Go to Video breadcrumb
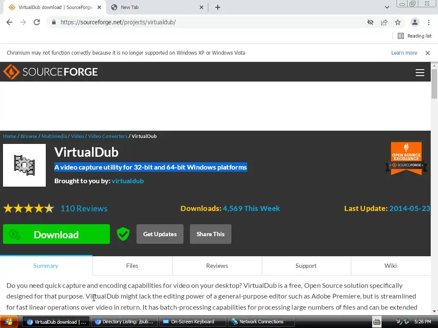Screen dimensions: 438x328 [x=77, y=136]
